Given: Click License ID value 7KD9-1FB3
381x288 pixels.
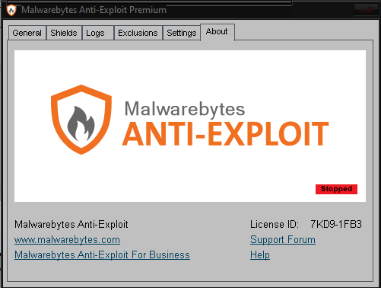Looking at the screenshot, I should [x=336, y=224].
